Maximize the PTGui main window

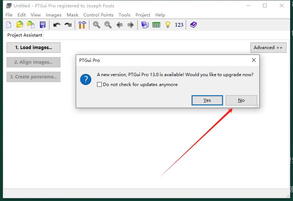[x=265, y=5]
